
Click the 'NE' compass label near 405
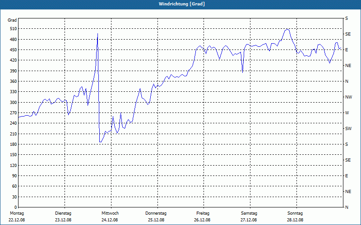click(x=348, y=66)
